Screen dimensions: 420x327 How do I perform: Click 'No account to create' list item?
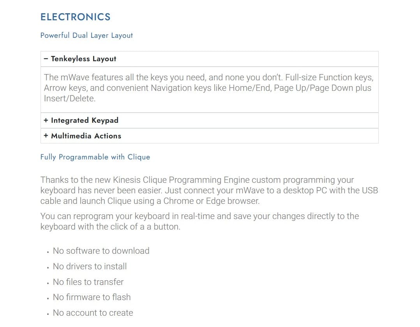tap(93, 313)
